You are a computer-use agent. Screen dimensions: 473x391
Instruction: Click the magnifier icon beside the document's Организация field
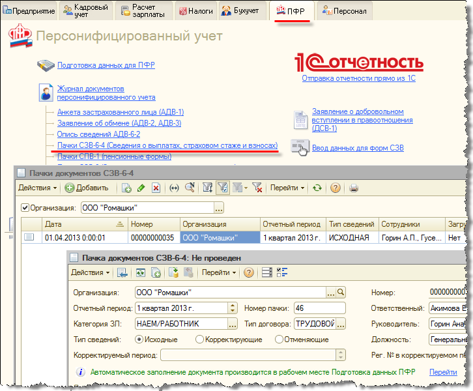tap(341, 293)
